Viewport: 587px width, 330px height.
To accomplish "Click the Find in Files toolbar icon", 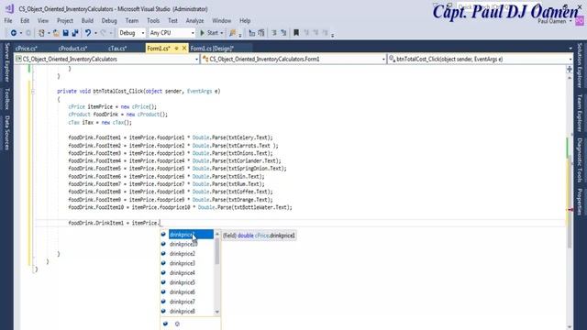I will point(233,33).
